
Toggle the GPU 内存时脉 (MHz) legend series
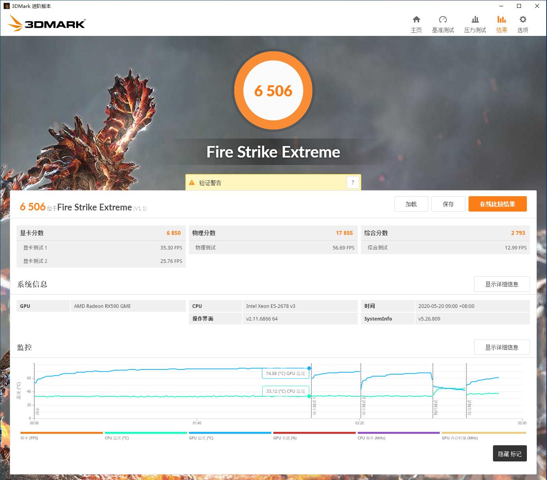click(484, 435)
